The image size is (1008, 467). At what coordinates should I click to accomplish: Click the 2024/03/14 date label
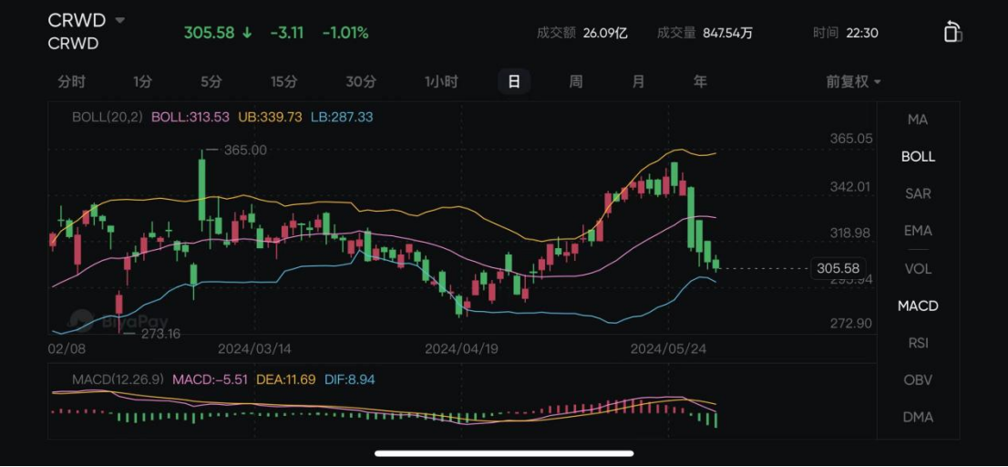[x=254, y=348]
